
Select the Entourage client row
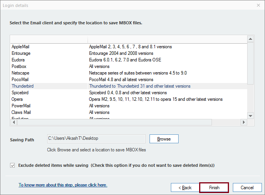point(129,53)
